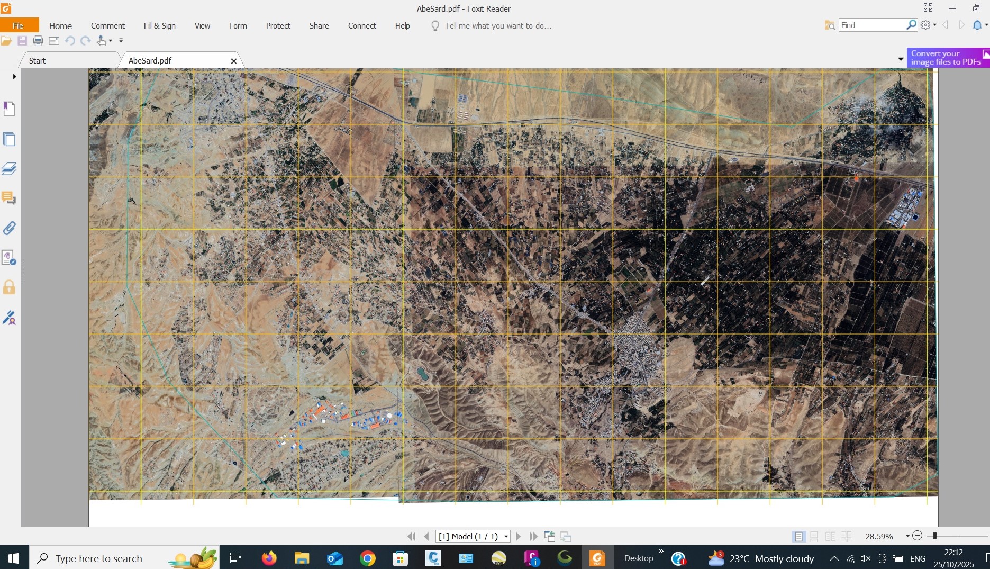Image resolution: width=990 pixels, height=569 pixels.
Task: Click the Open folder icon
Action: tap(6, 41)
